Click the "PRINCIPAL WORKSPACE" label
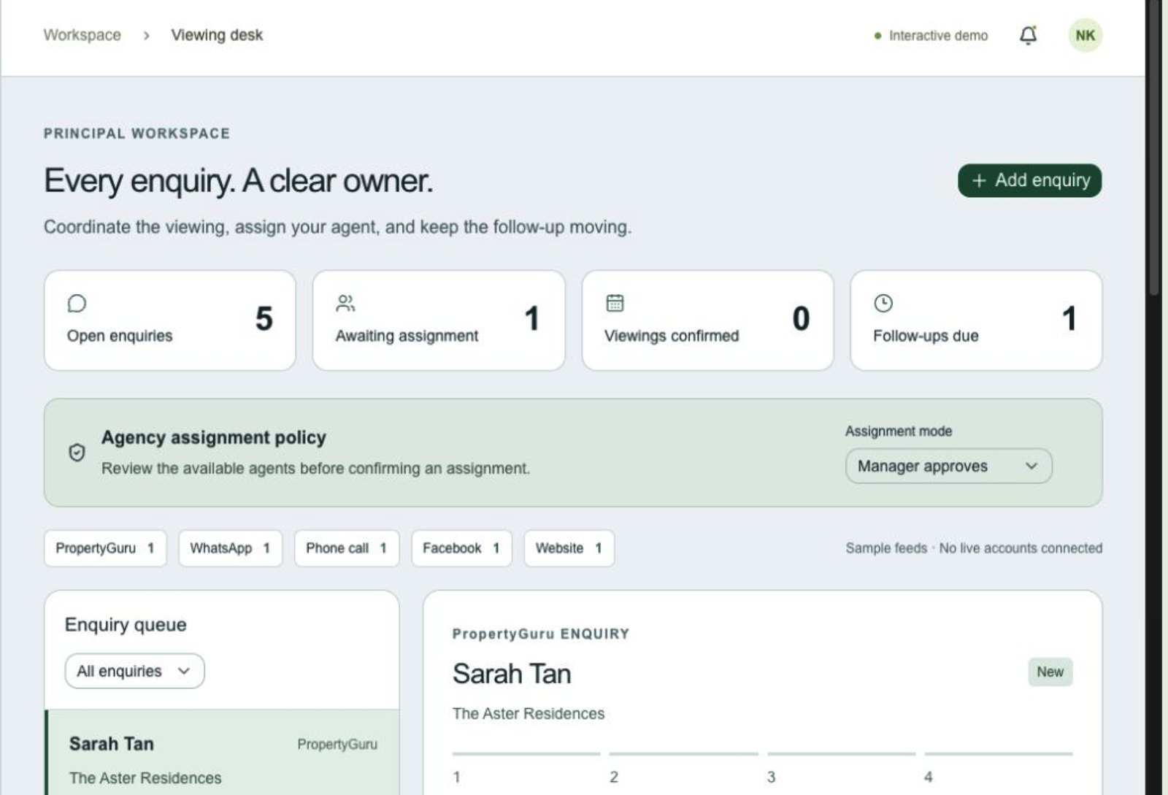 click(137, 134)
